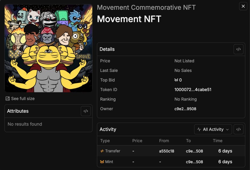The height and width of the screenshot is (170, 250).
Task: Click the Ranking label
Action: tap(108, 99)
